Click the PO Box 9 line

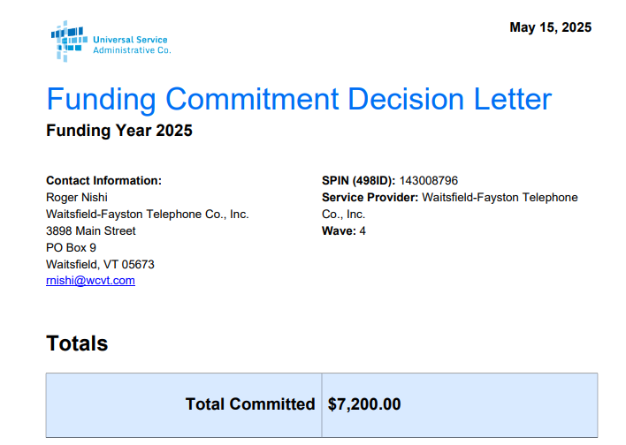coord(71,247)
